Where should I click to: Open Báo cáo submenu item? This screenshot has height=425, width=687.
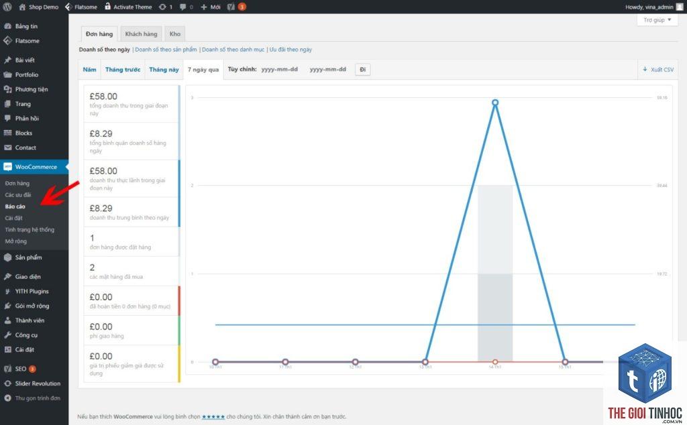pos(15,206)
